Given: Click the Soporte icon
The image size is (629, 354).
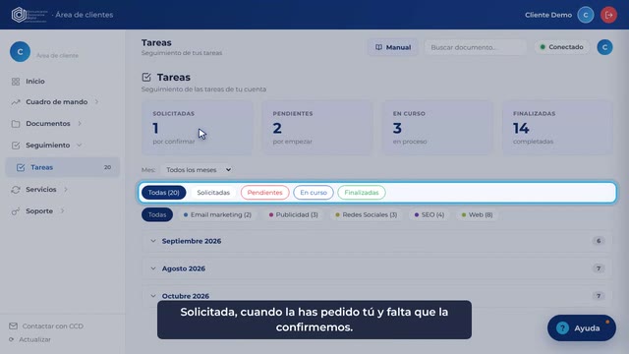Looking at the screenshot, I should [x=16, y=211].
